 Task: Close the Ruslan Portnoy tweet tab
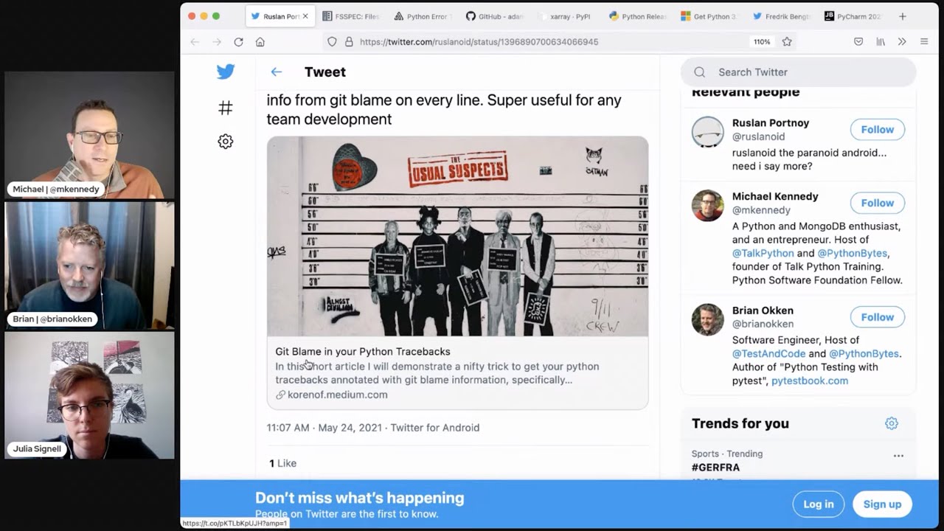pos(305,16)
